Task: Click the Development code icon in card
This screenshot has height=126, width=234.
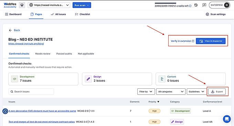Action: pos(14,79)
